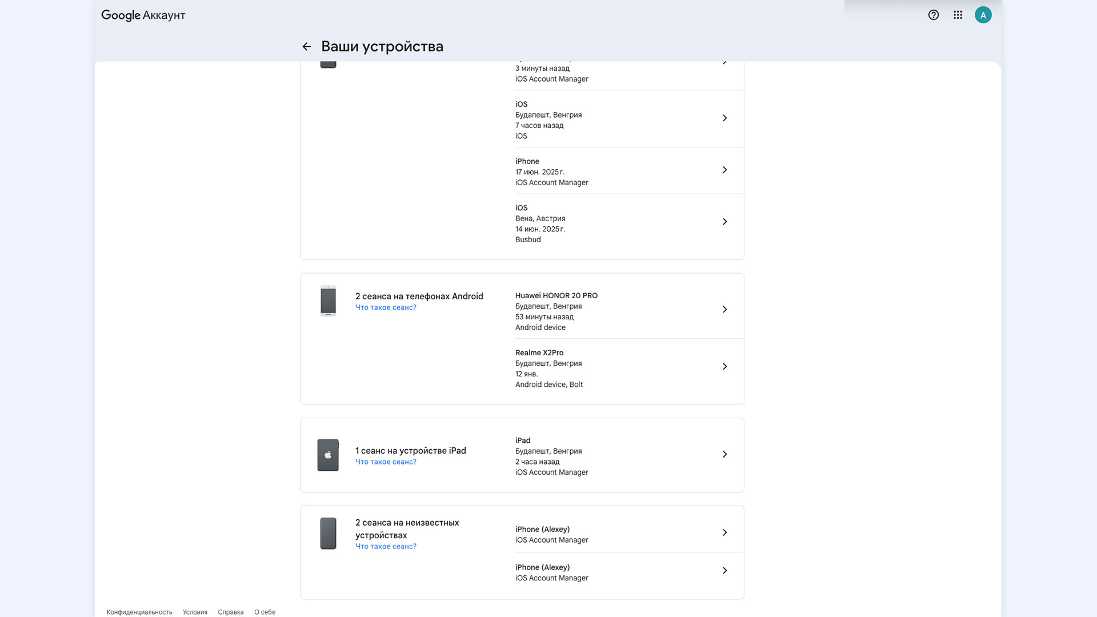Open the Google apps grid icon
The width and height of the screenshot is (1097, 617).
pyautogui.click(x=958, y=15)
